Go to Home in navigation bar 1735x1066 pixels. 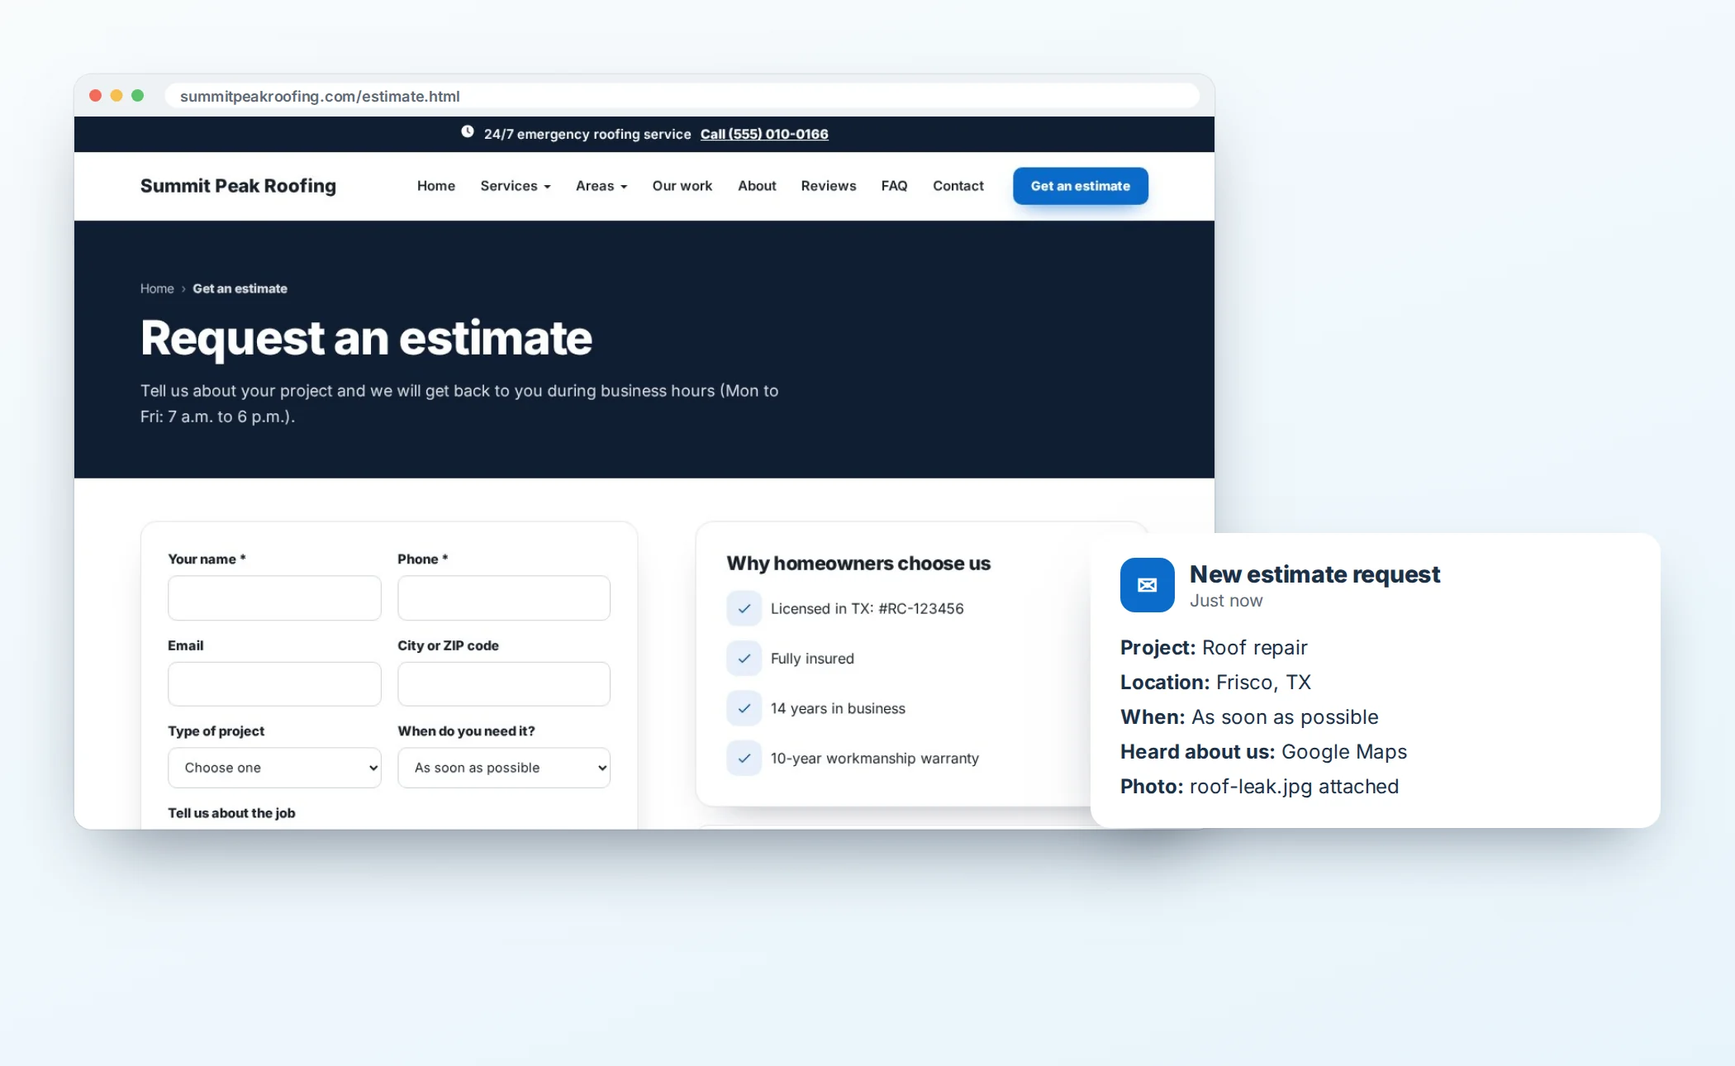pos(436,186)
